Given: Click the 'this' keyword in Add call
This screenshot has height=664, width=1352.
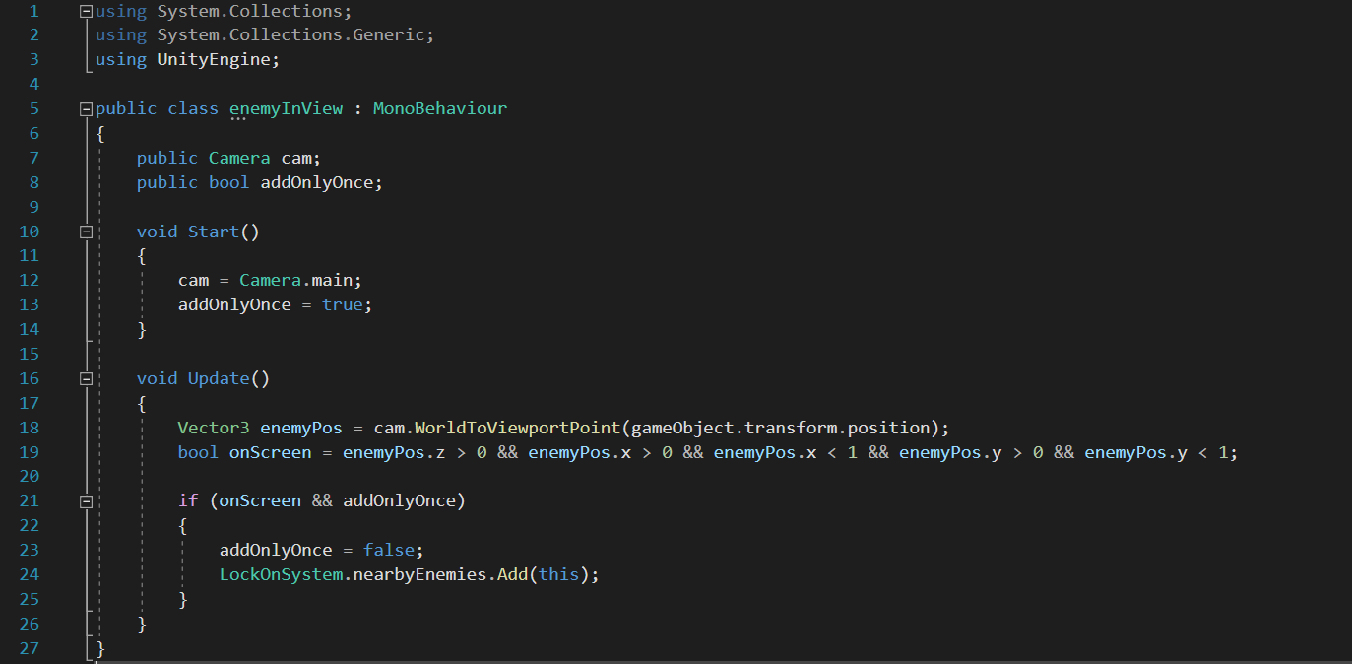Looking at the screenshot, I should (559, 574).
